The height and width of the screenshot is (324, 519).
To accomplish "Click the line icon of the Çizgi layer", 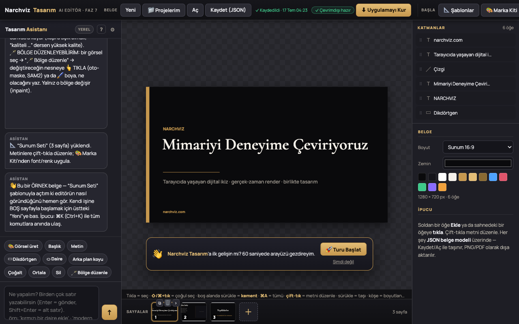I will (x=429, y=69).
